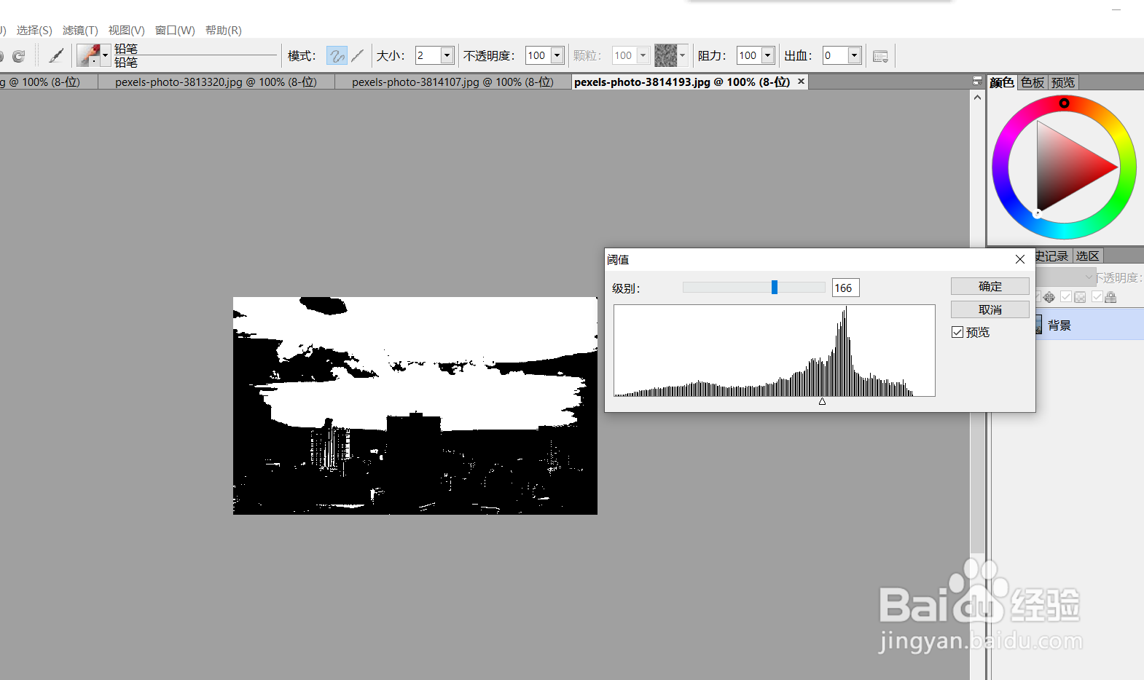Screen dimensions: 1144x680
Task: Click the 不透明度 value field showing 100
Action: click(538, 55)
